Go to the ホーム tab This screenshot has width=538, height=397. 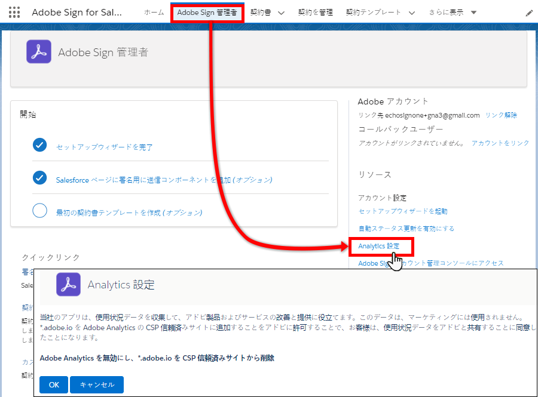(x=154, y=13)
